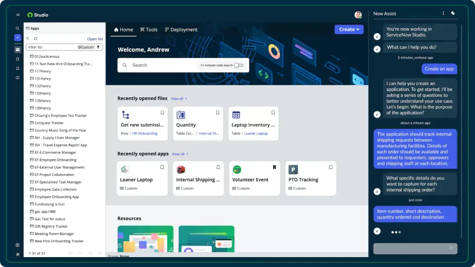Click the filter funnel icon in Apps
The height and width of the screenshot is (267, 475).
click(x=98, y=47)
